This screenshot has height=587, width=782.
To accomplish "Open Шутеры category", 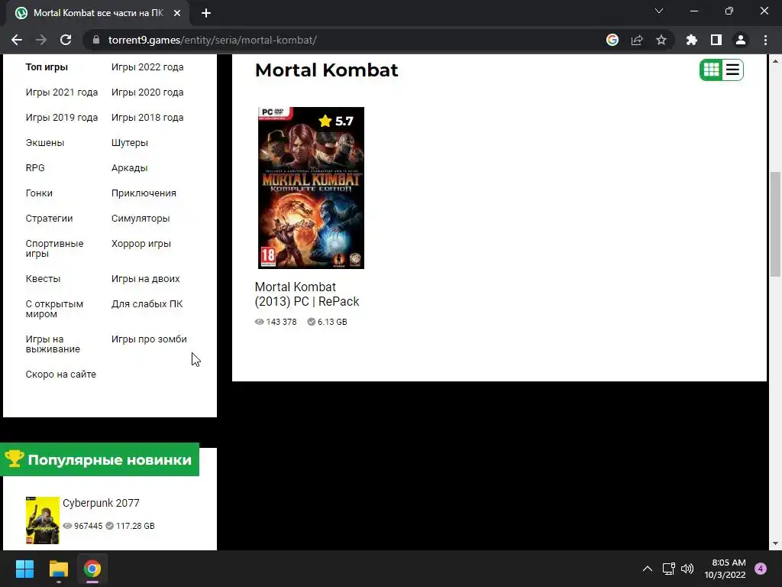I will pyautogui.click(x=130, y=143).
